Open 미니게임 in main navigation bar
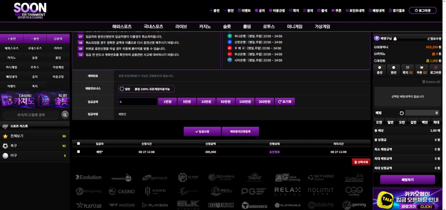 point(294,26)
